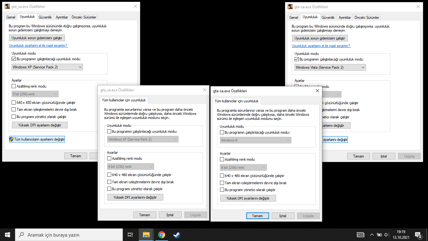
Task: Open Önceki Sürümler tab in gta-sa.exe Properties window
Action: [x=367, y=18]
